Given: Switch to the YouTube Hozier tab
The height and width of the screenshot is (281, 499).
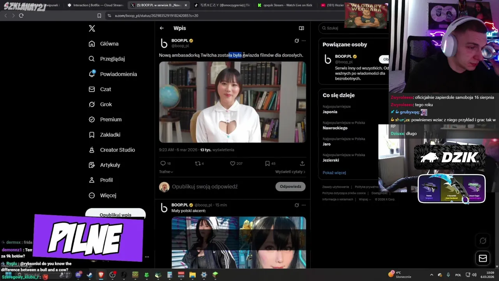Looking at the screenshot, I should pyautogui.click(x=332, y=5).
